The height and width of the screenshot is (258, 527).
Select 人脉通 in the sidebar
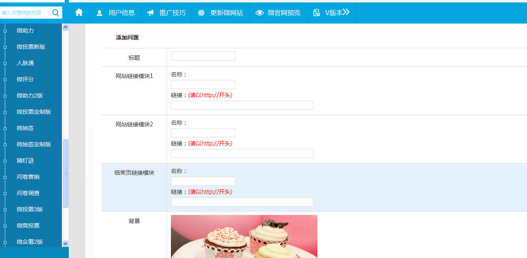coord(25,63)
